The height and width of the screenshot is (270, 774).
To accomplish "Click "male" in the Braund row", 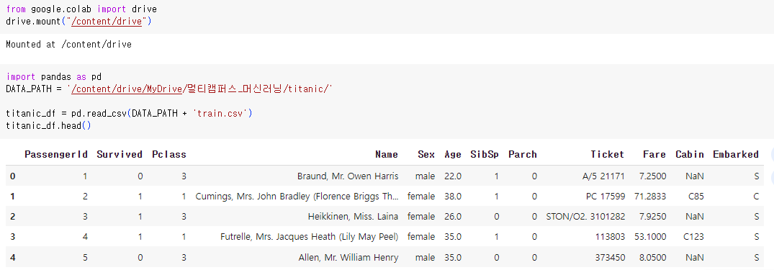I will [x=425, y=176].
